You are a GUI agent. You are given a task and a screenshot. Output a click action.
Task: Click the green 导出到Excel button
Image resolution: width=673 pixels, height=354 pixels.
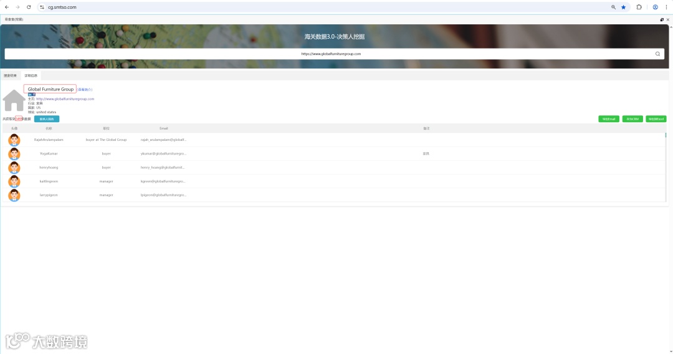[656, 119]
